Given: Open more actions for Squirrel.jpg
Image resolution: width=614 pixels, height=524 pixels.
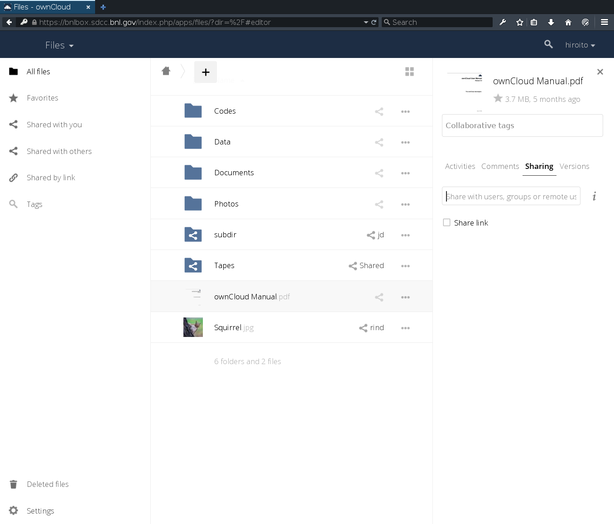Looking at the screenshot, I should tap(405, 328).
